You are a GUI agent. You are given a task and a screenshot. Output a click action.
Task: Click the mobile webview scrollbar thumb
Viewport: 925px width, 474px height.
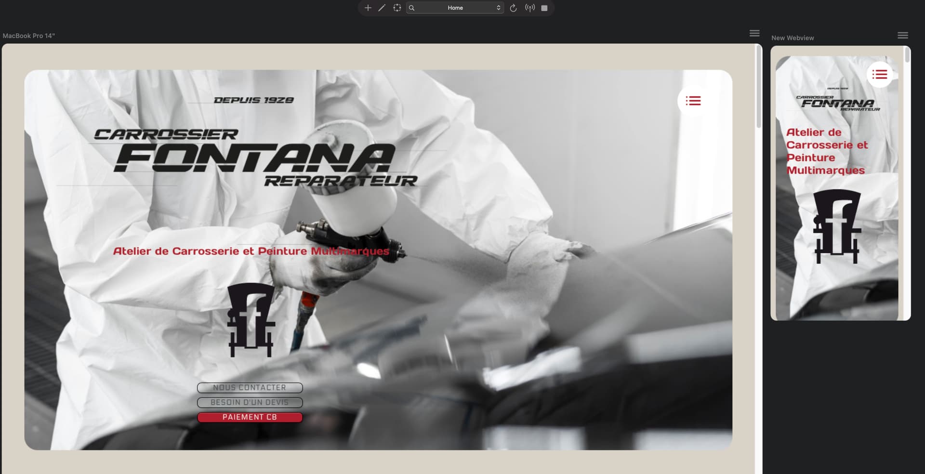tap(907, 55)
